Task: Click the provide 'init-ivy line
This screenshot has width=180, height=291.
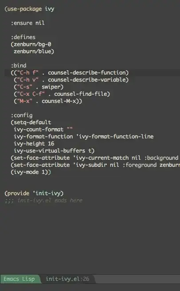Action: tap(34, 193)
